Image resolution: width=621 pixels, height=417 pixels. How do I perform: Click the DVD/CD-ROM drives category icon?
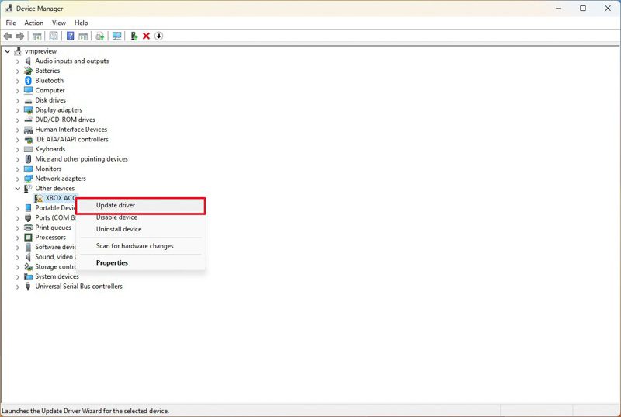point(28,120)
